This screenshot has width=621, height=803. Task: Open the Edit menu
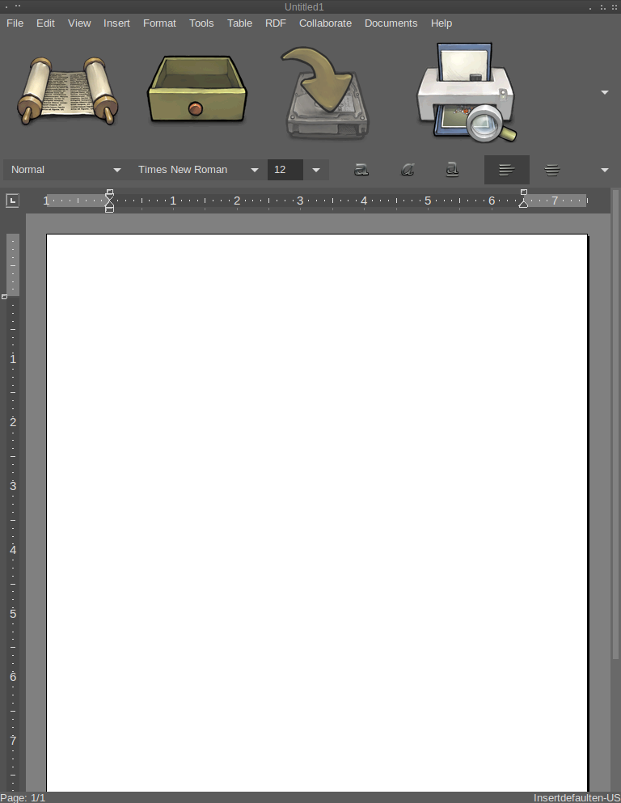[45, 23]
